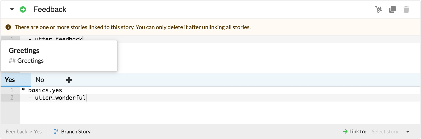This screenshot has height=139, width=421.
Task: Click the green arrow linked-story icon
Action: pyautogui.click(x=23, y=10)
